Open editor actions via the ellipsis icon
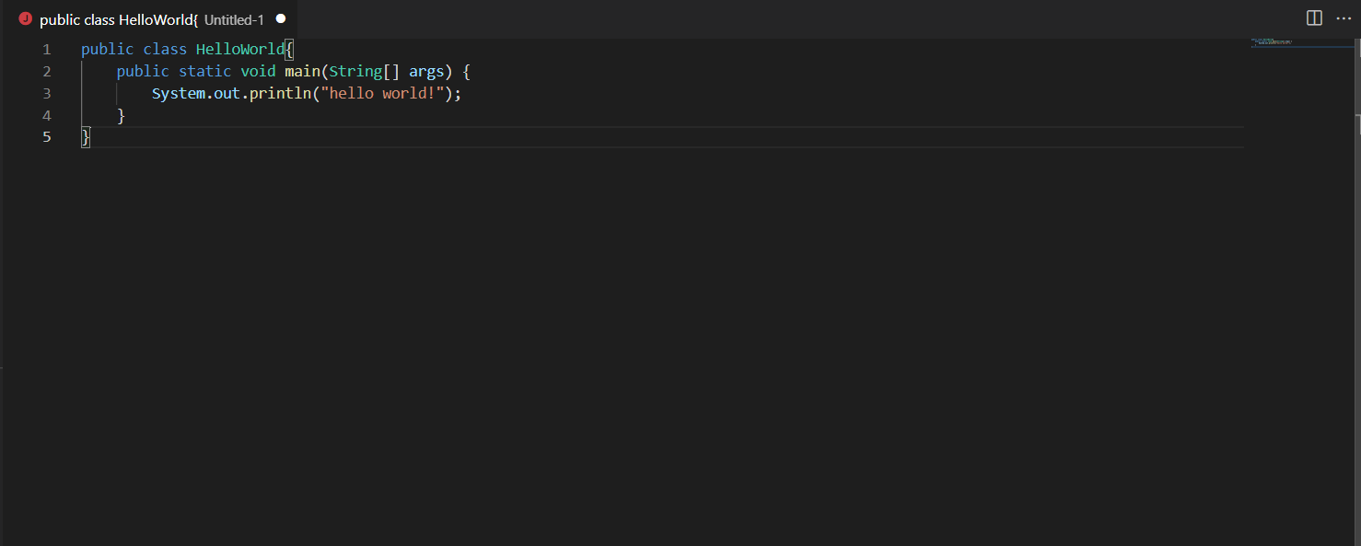 click(1344, 18)
